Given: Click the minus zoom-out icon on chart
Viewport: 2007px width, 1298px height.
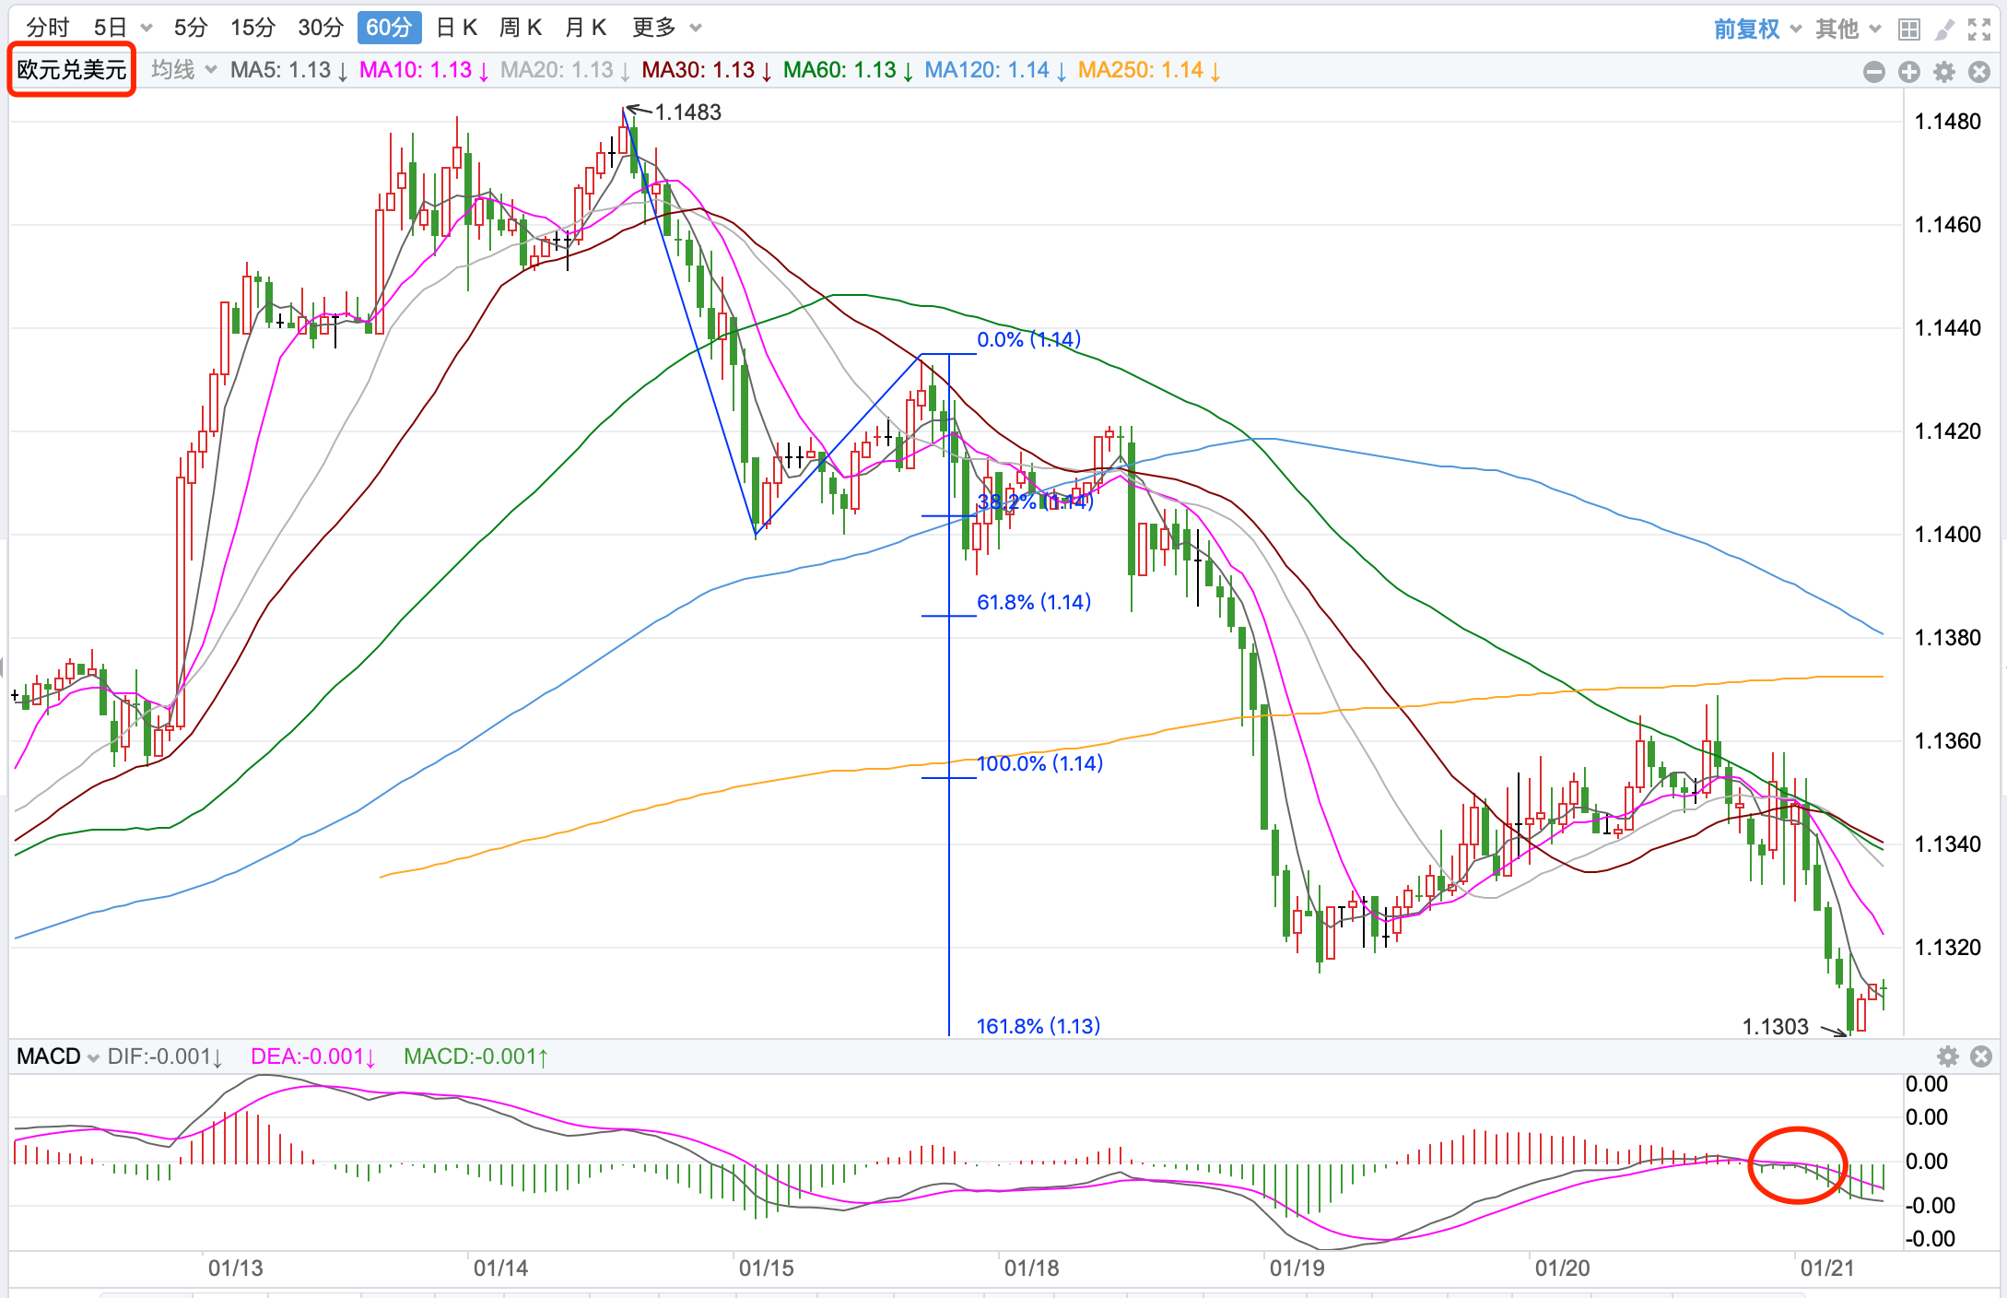Looking at the screenshot, I should 1873,71.
